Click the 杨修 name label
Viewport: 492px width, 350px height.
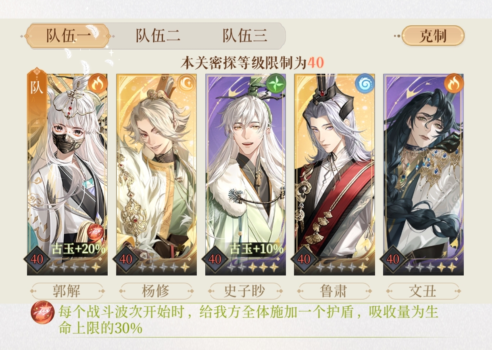[x=156, y=291]
